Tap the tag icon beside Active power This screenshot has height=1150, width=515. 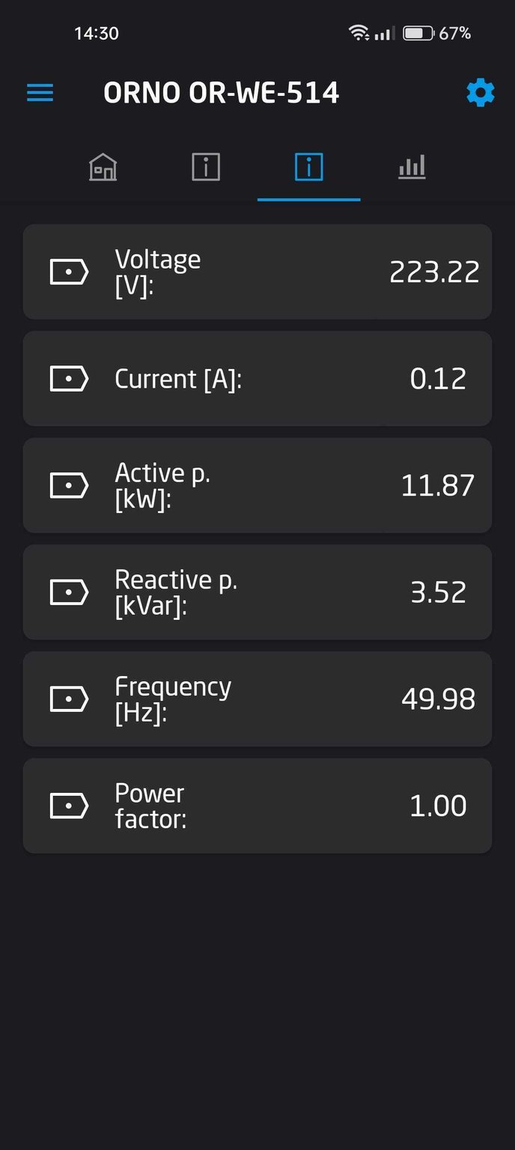tap(69, 485)
